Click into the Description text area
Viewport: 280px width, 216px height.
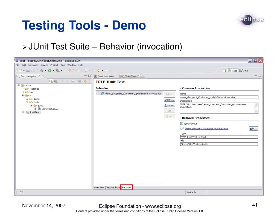pyautogui.click(x=217, y=108)
